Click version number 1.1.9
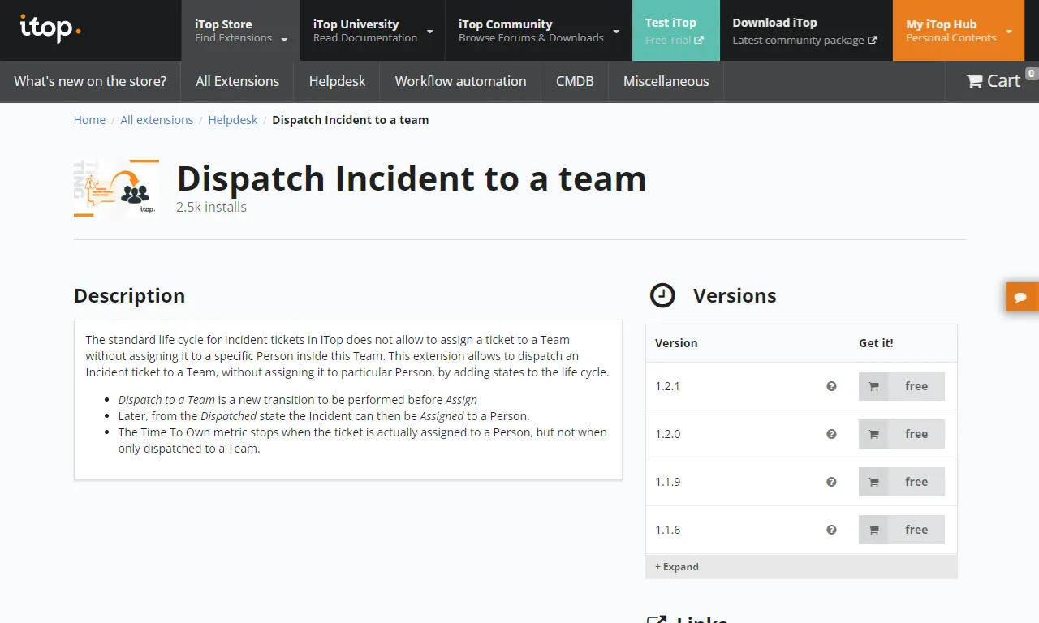Viewport: 1039px width, 623px height. point(667,482)
